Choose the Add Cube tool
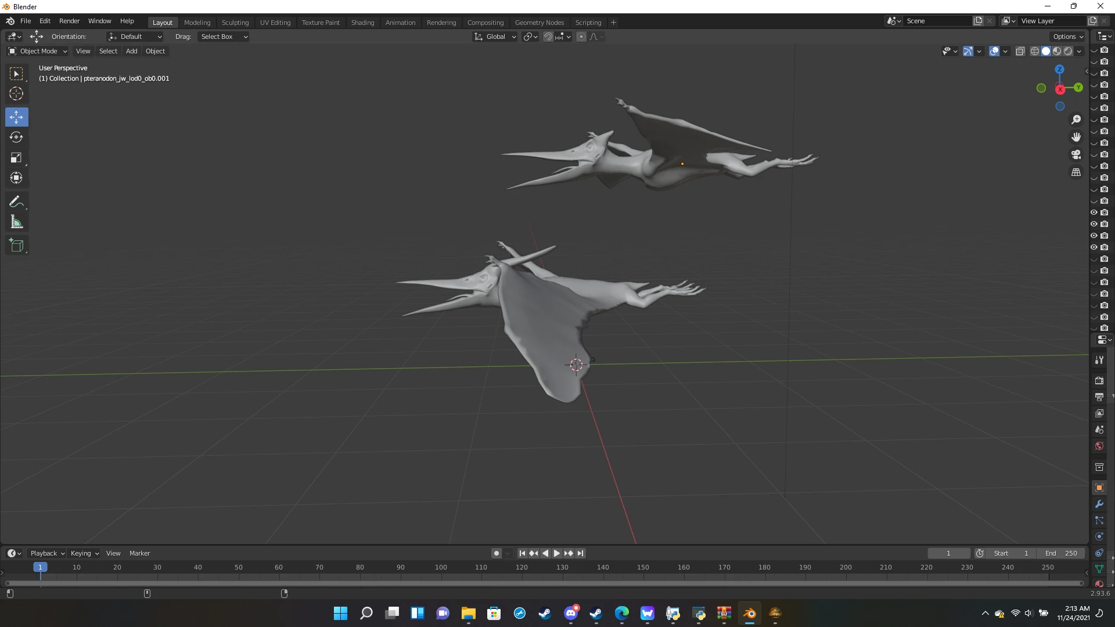 pyautogui.click(x=16, y=246)
